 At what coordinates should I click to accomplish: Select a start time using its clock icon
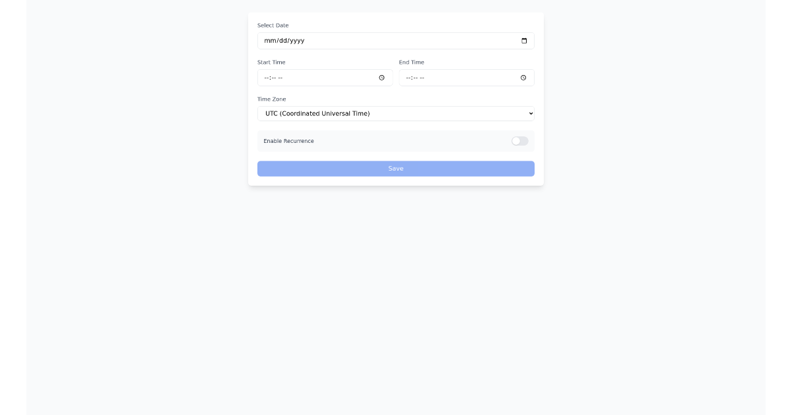381,78
